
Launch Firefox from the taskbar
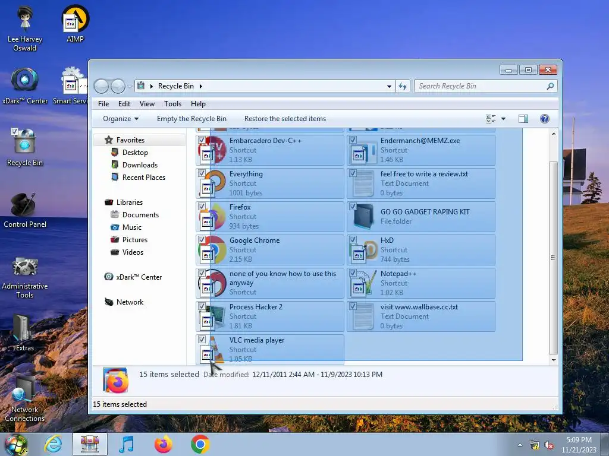coord(163,444)
